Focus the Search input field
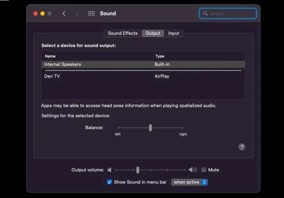The height and width of the screenshot is (198, 284). tap(228, 13)
